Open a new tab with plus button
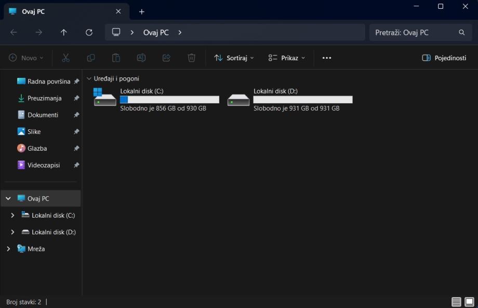Screen dimensions: 478x308 coord(142,11)
